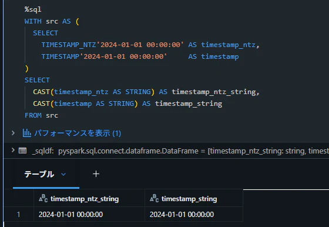
Task: Click the _sqldf DataFrame description text
Action: (x=180, y=151)
